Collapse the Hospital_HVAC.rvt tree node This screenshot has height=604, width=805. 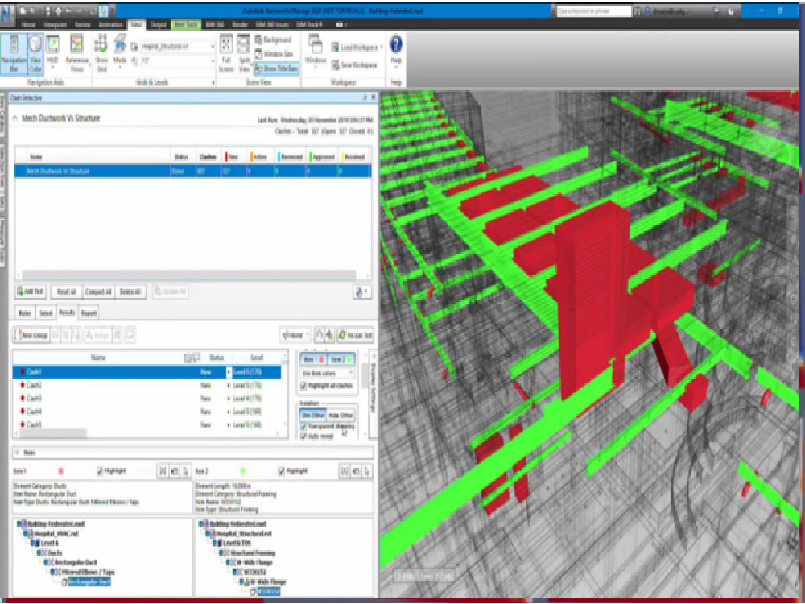click(25, 534)
